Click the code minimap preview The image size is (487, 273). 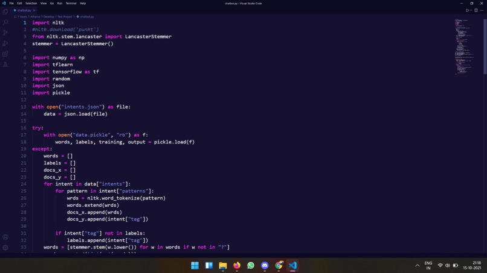[x=465, y=46]
